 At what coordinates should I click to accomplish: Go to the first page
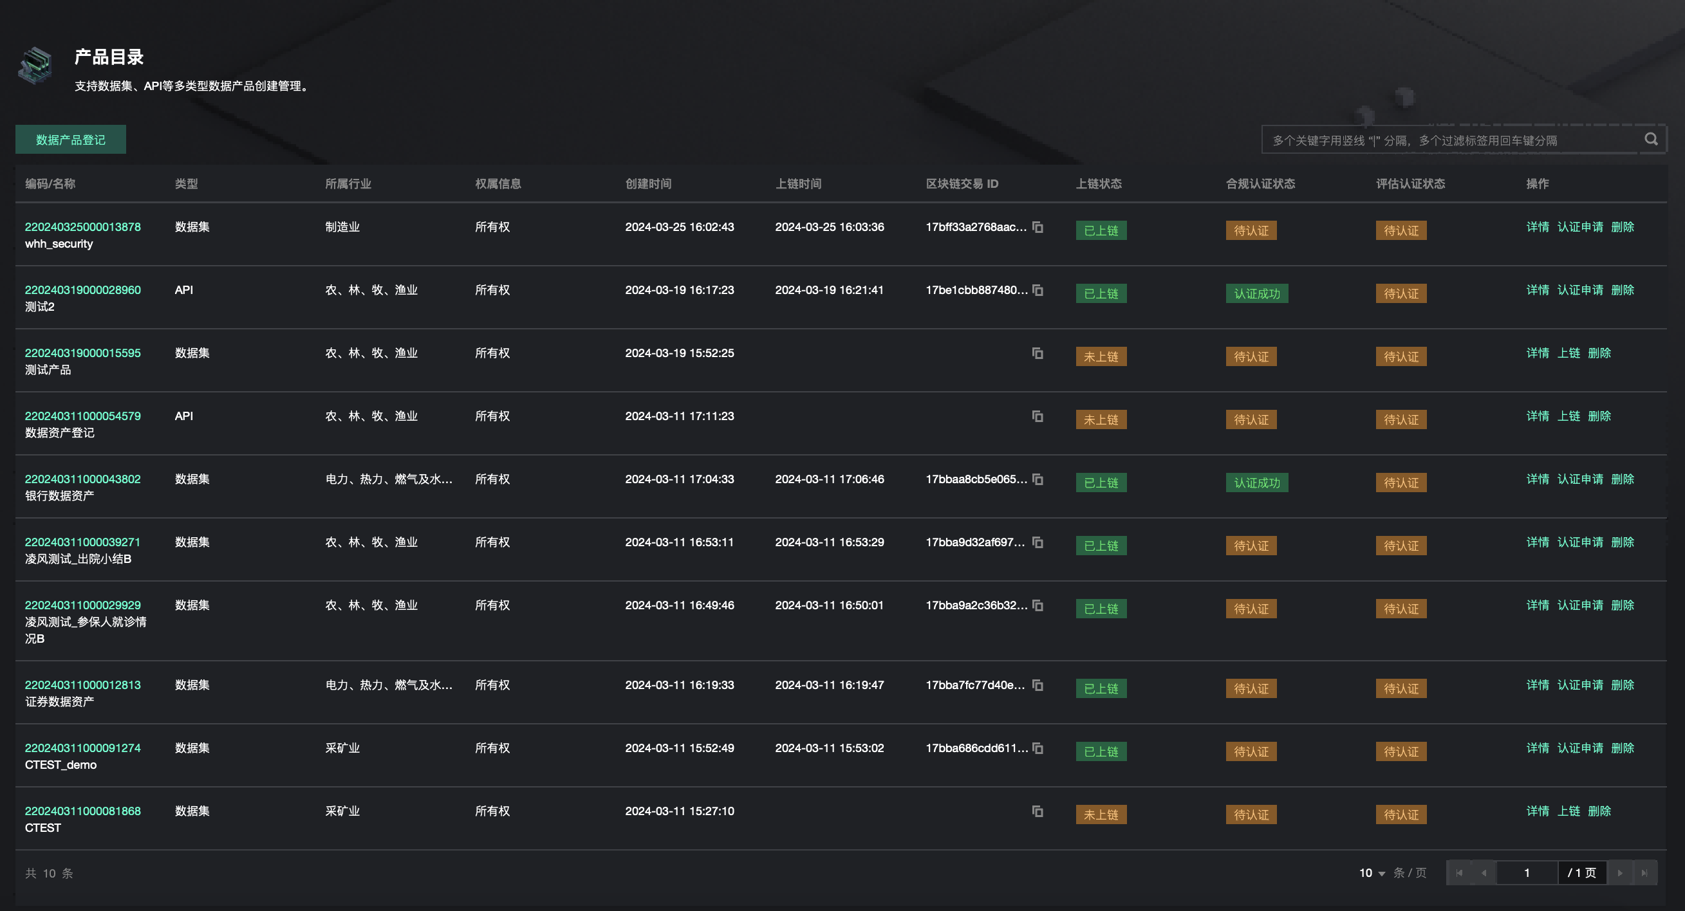[x=1458, y=872]
